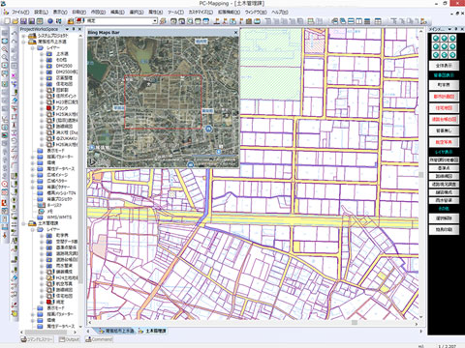Open the 表示(V) menu
This screenshot has height=348, width=465.
(x=60, y=13)
